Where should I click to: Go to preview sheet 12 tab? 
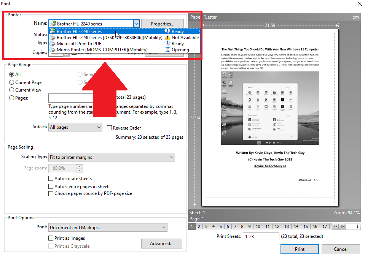pyautogui.click(x=277, y=226)
